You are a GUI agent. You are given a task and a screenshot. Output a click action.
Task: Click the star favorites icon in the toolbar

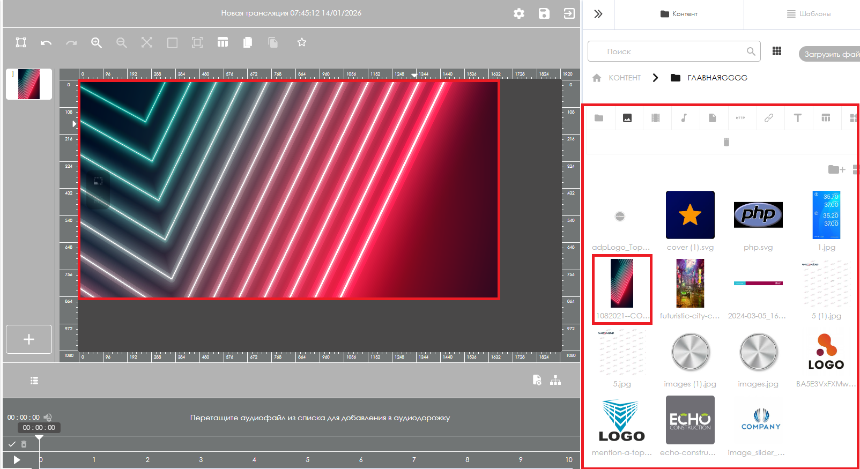coord(302,42)
